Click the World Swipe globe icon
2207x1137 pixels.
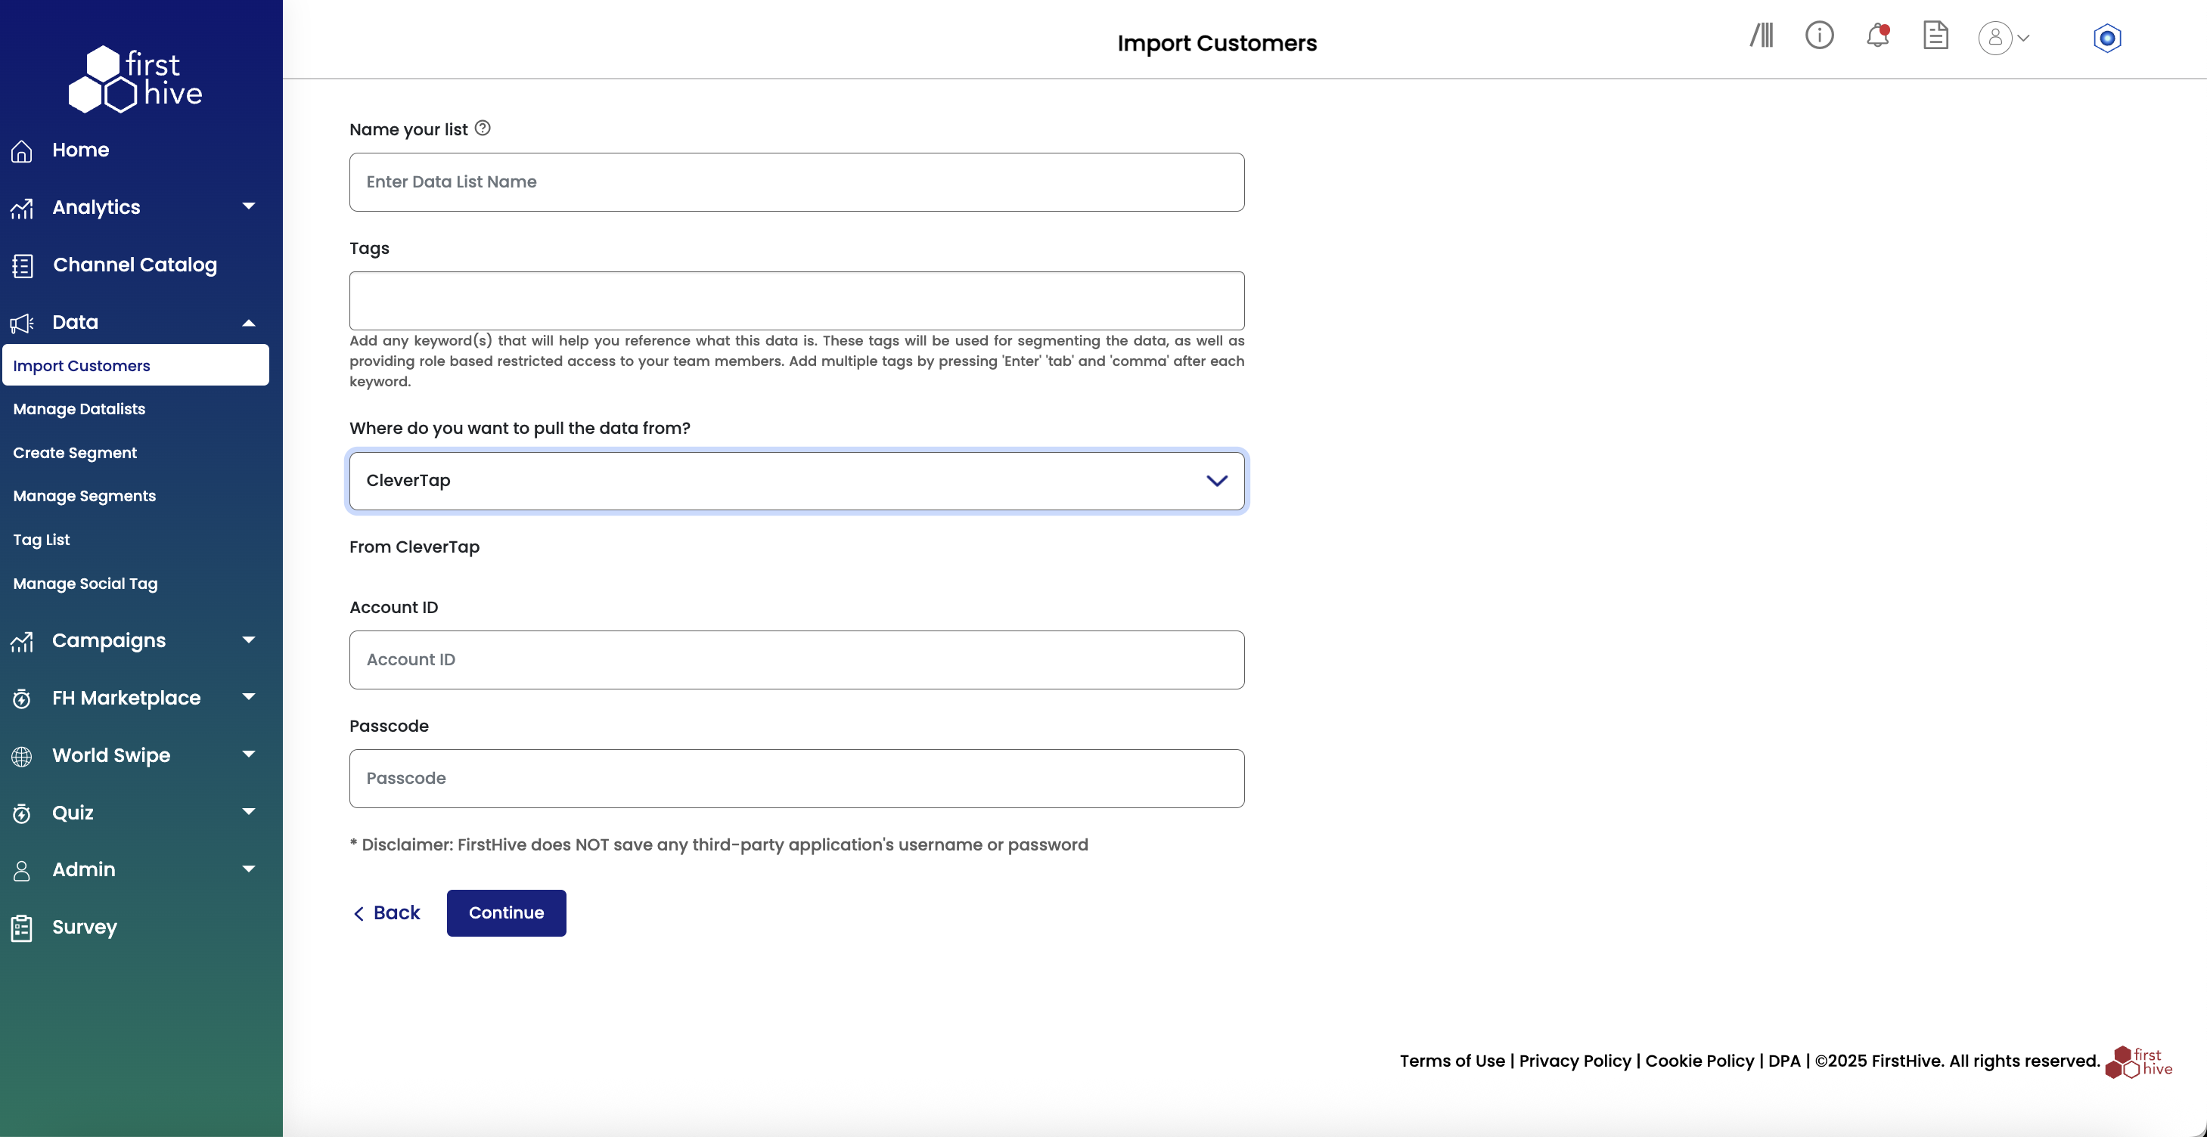22,756
